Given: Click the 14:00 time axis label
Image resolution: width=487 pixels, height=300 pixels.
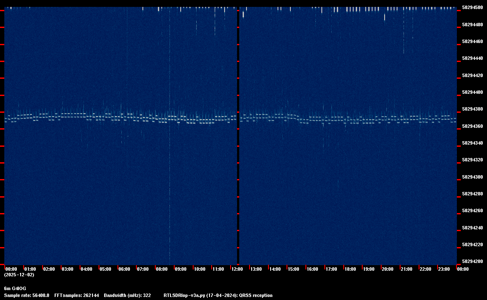Looking at the screenshot, I should (275, 269).
